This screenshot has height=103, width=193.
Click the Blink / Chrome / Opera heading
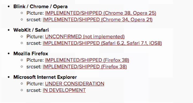pos(40,6)
